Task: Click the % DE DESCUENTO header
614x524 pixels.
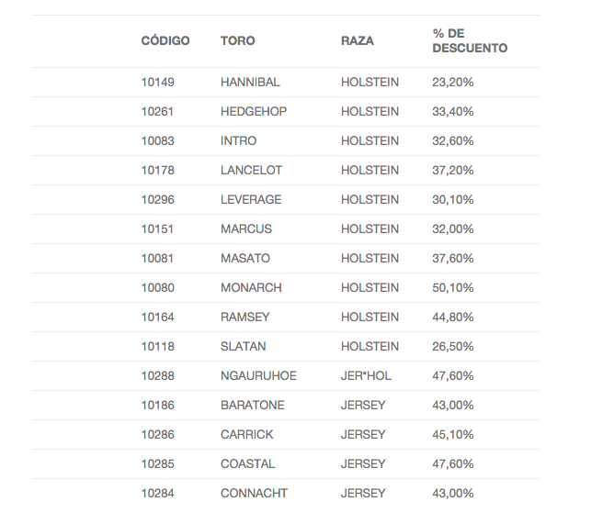Action: click(470, 40)
